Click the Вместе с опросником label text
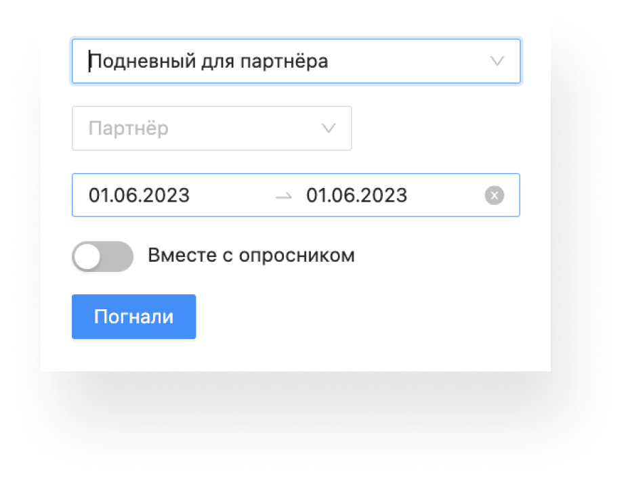The height and width of the screenshot is (483, 628). [x=251, y=256]
